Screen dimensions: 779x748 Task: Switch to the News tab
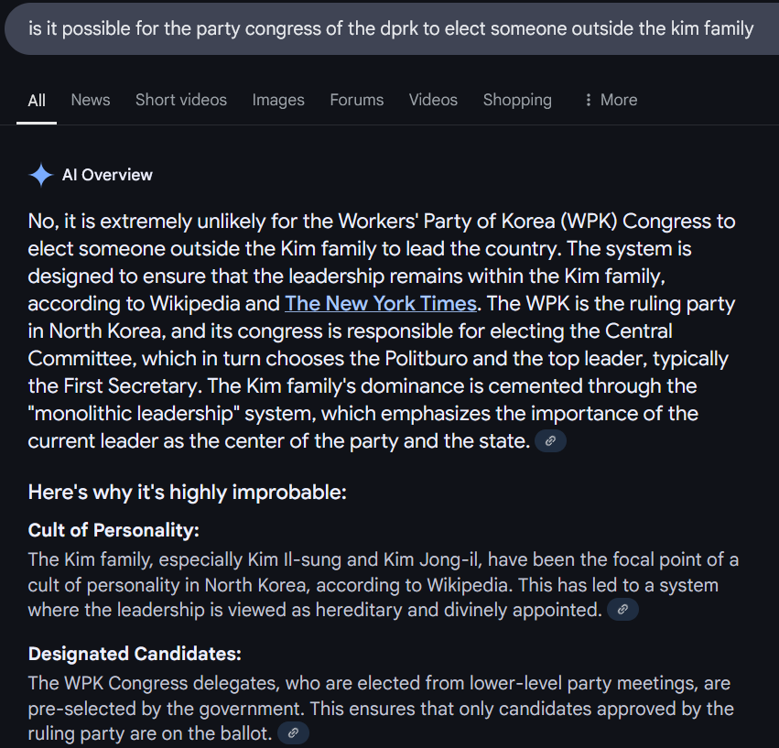[91, 101]
